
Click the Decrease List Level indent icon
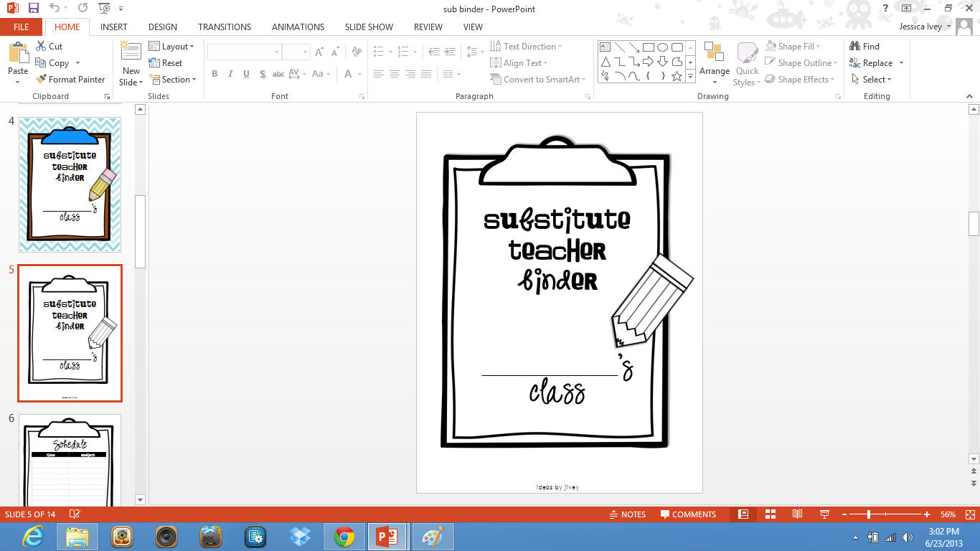click(434, 52)
